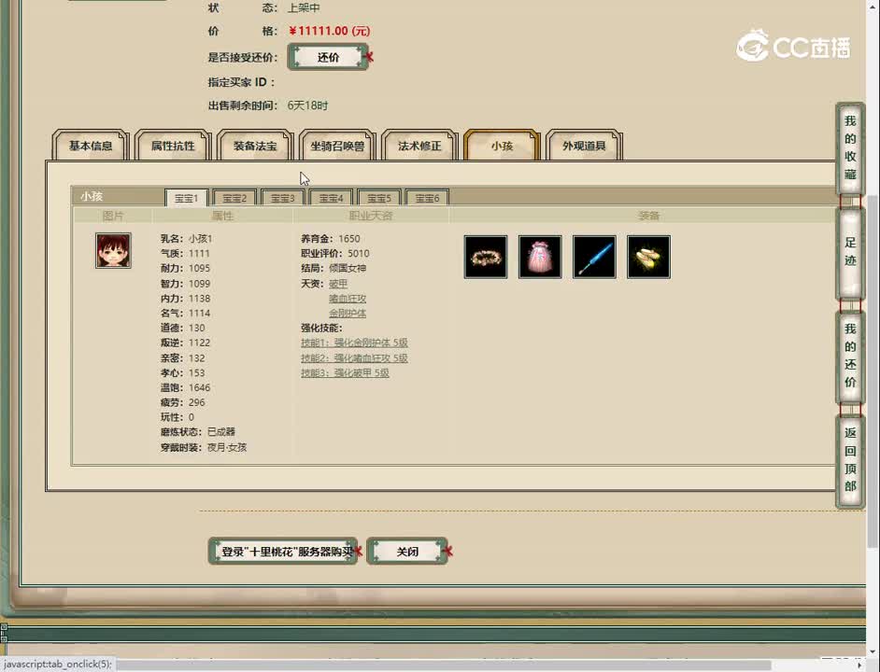Click the 技能1:强化金刚护体 5级 link
880x672 pixels.
pyautogui.click(x=354, y=343)
